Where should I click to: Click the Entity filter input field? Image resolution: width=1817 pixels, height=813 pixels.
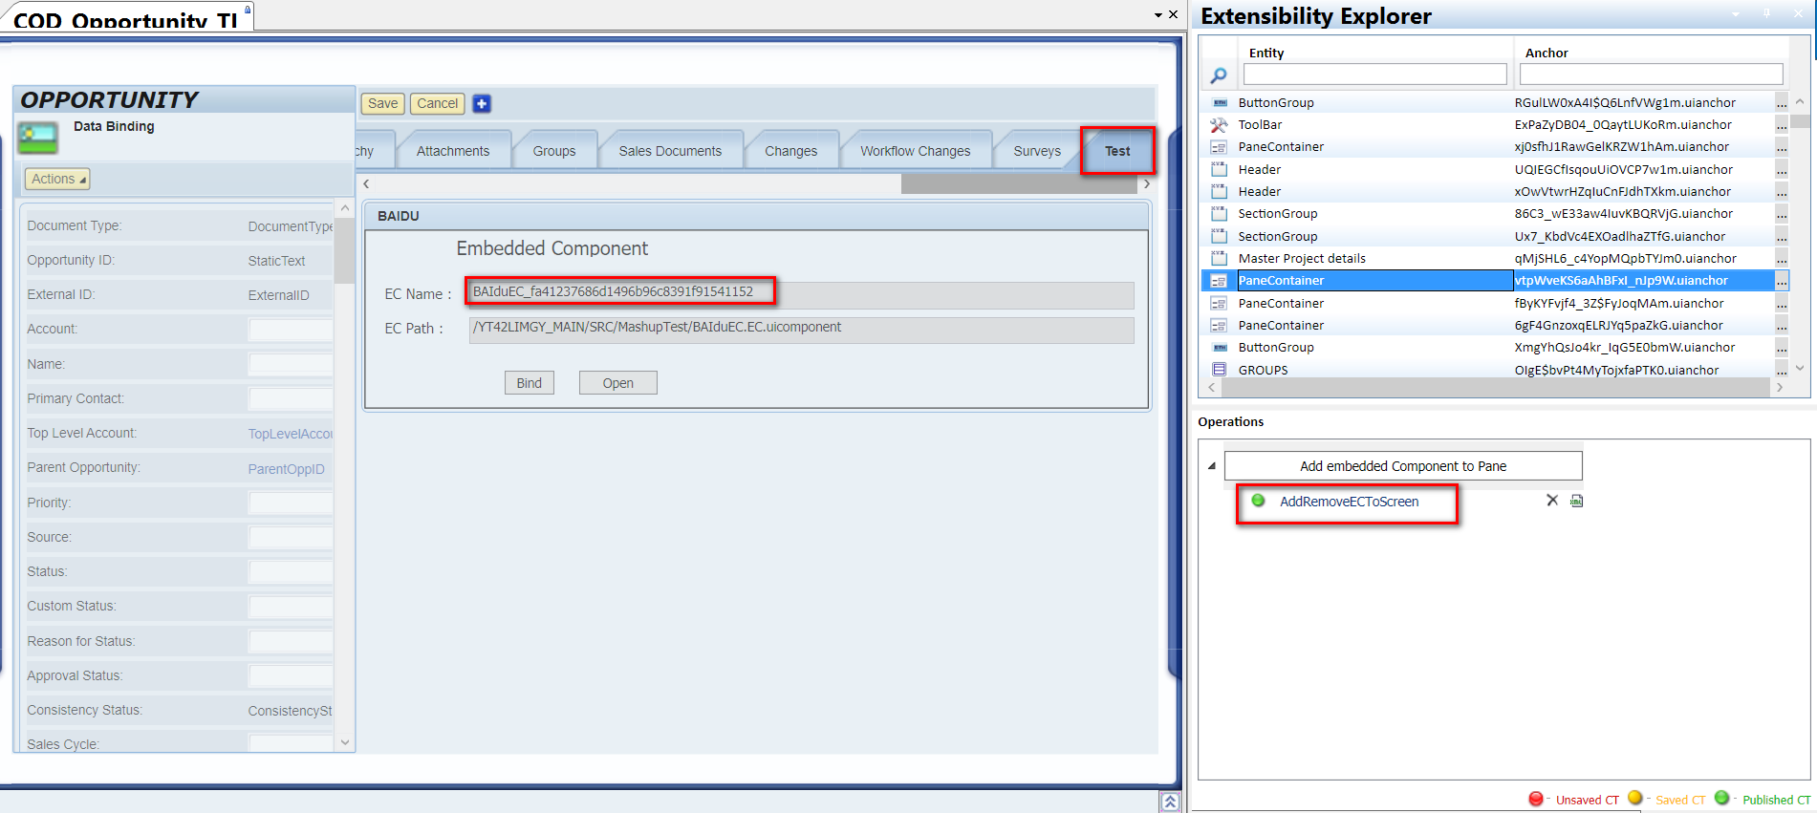pyautogui.click(x=1374, y=74)
